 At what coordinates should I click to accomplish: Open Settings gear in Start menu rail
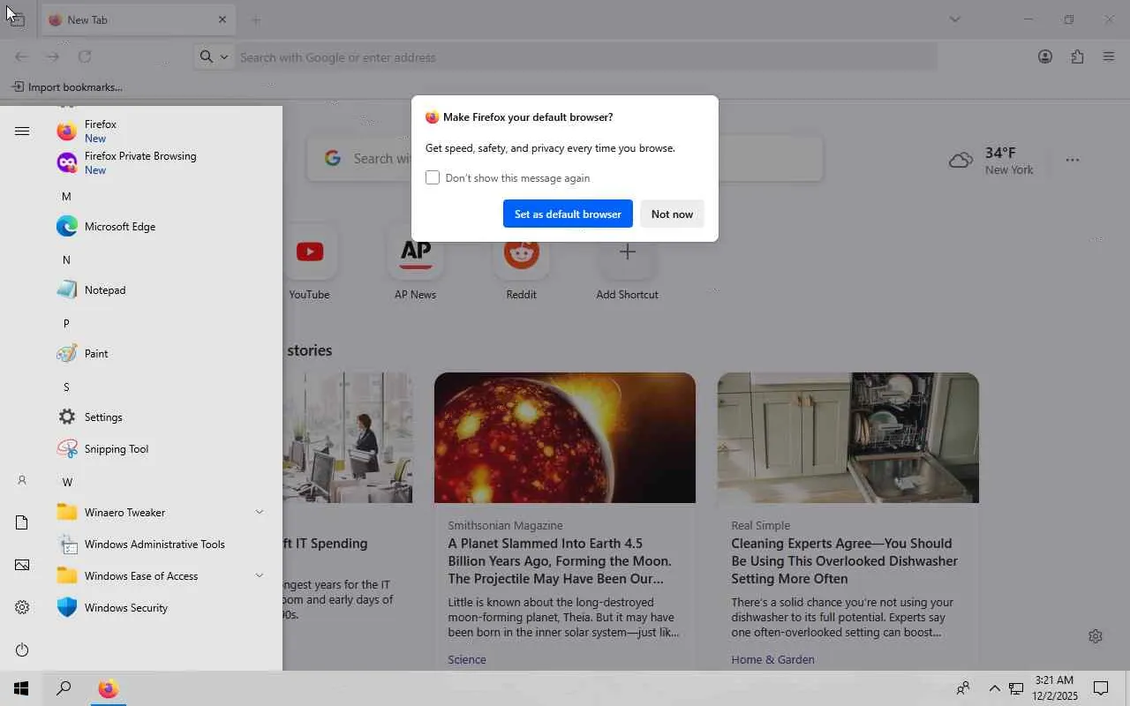pos(22,607)
